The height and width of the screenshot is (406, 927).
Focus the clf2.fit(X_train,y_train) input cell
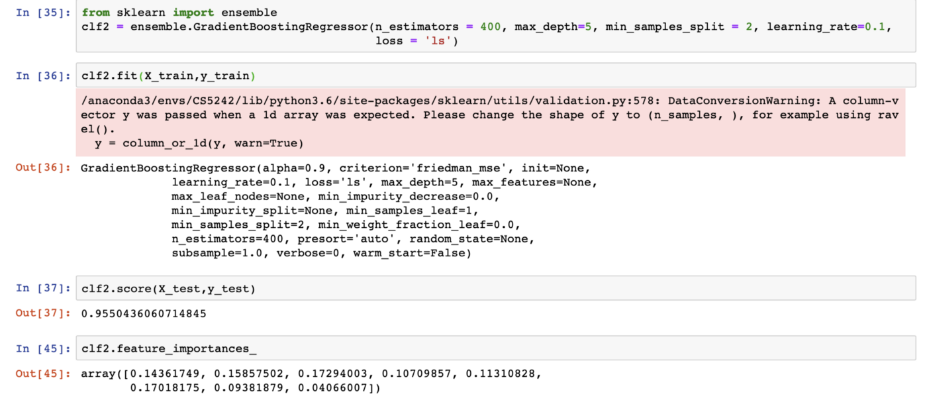(463, 76)
